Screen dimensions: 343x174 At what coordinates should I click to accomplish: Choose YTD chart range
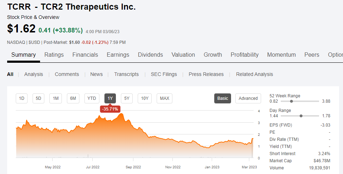(92, 98)
